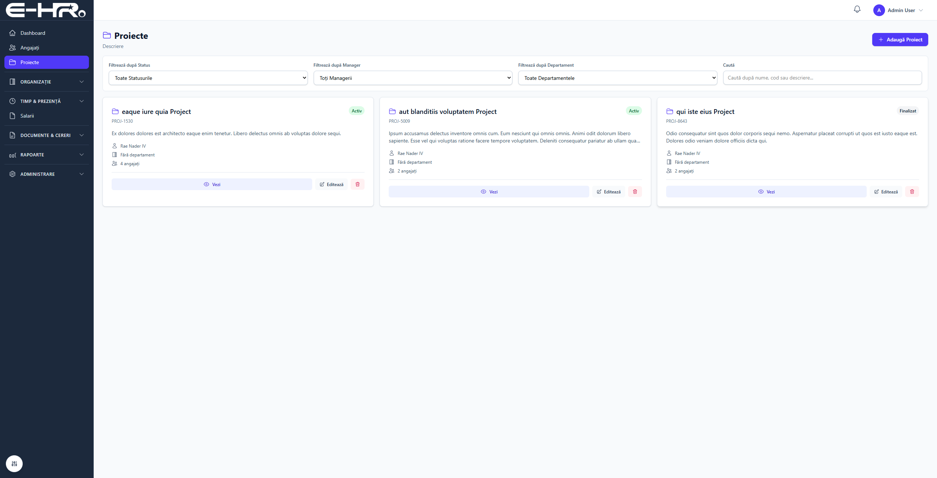Image resolution: width=937 pixels, height=478 pixels.
Task: Click folder icon of qui iste eius Project
Action: tap(670, 111)
